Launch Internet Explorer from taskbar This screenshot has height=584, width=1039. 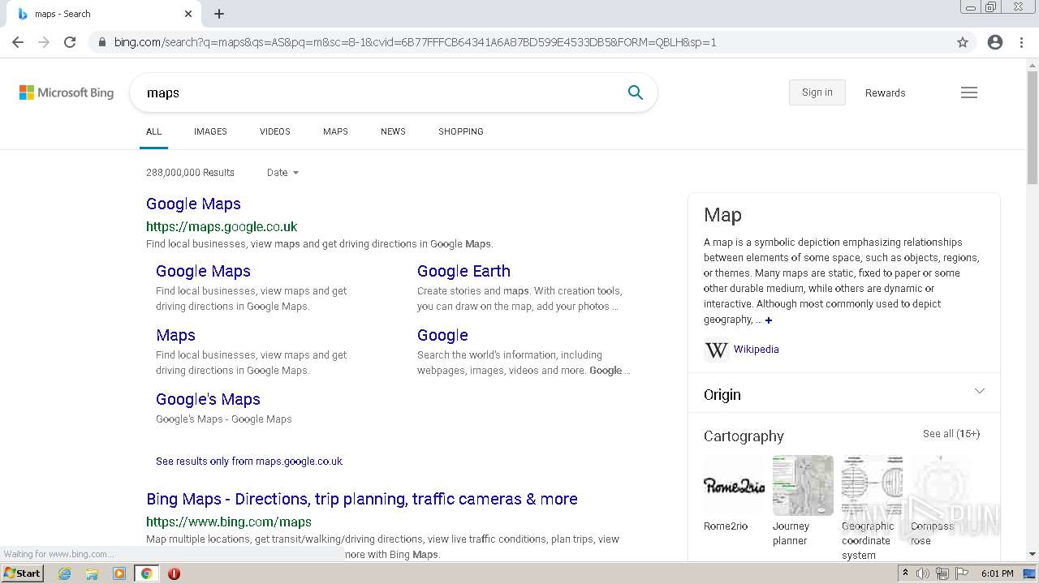pyautogui.click(x=65, y=573)
